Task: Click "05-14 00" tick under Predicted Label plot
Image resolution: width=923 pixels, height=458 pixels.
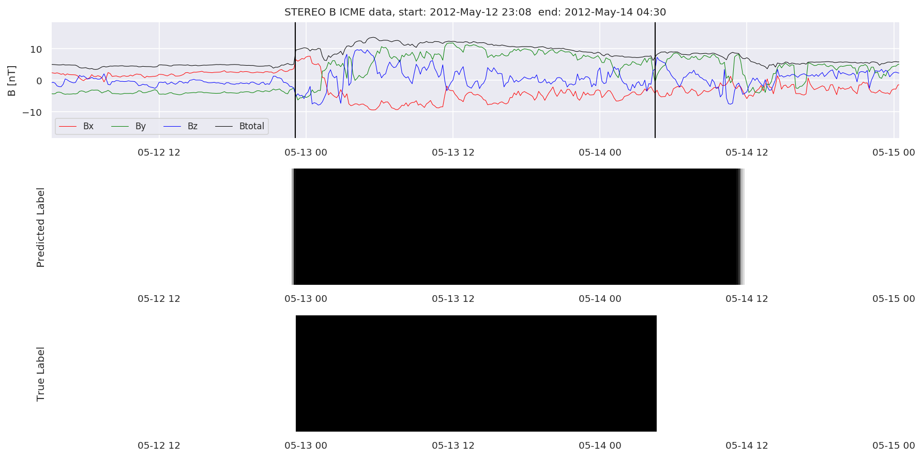Action: pos(600,299)
